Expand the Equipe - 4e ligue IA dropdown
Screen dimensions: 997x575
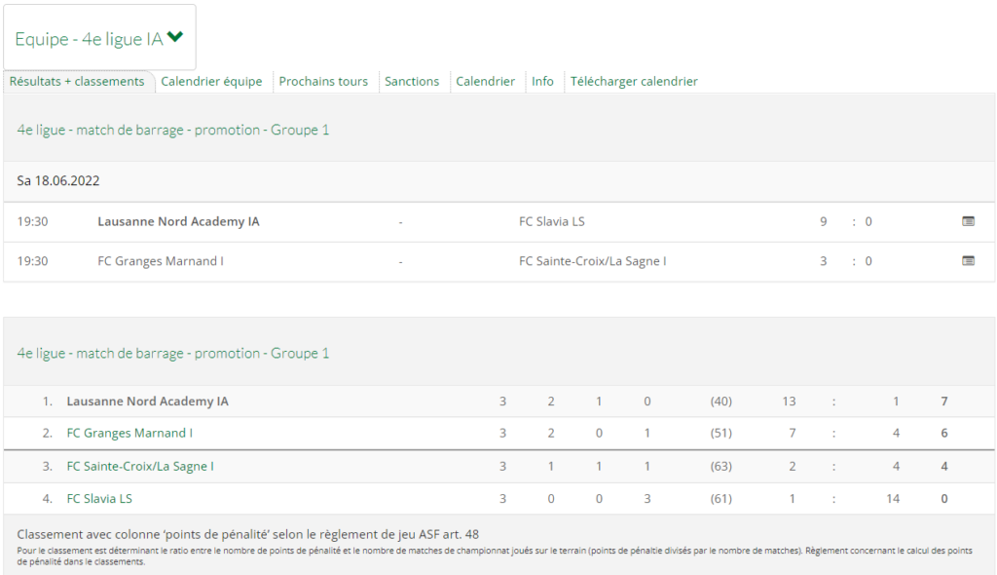(x=99, y=38)
